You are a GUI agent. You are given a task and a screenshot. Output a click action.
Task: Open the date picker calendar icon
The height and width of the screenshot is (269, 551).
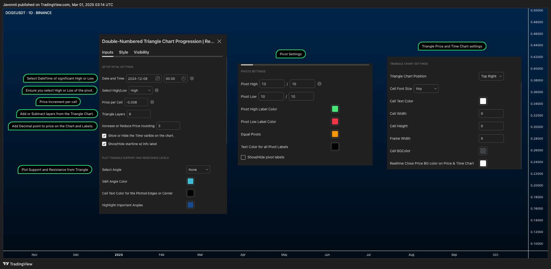click(158, 78)
